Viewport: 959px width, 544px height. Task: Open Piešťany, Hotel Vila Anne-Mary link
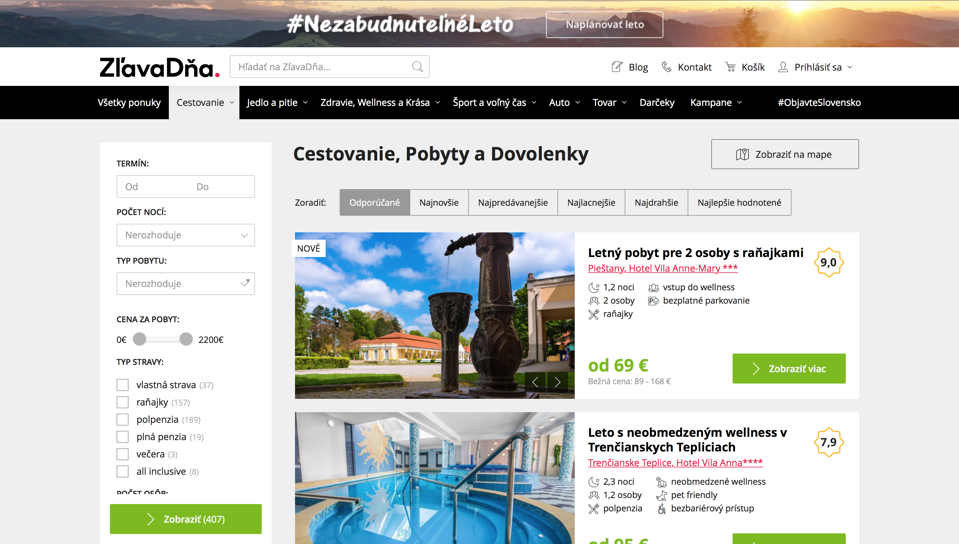662,268
